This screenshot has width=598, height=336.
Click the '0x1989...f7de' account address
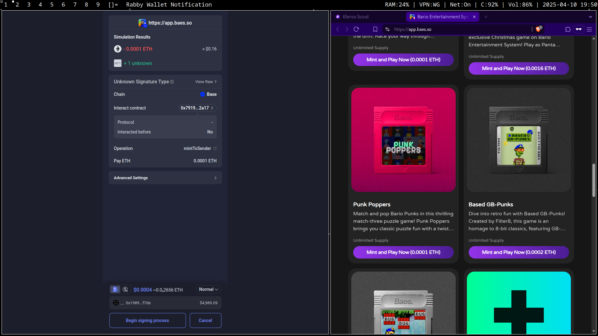138,303
